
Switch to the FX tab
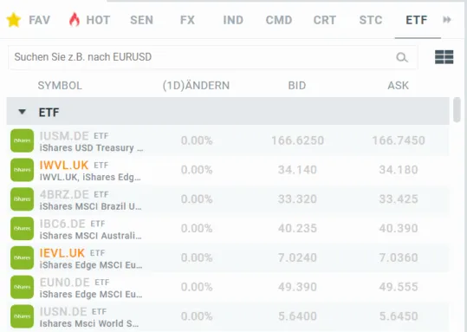click(187, 20)
